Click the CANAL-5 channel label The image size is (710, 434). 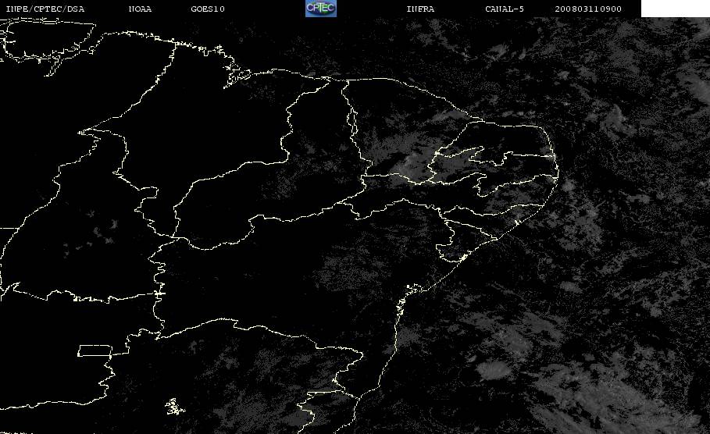pos(505,9)
